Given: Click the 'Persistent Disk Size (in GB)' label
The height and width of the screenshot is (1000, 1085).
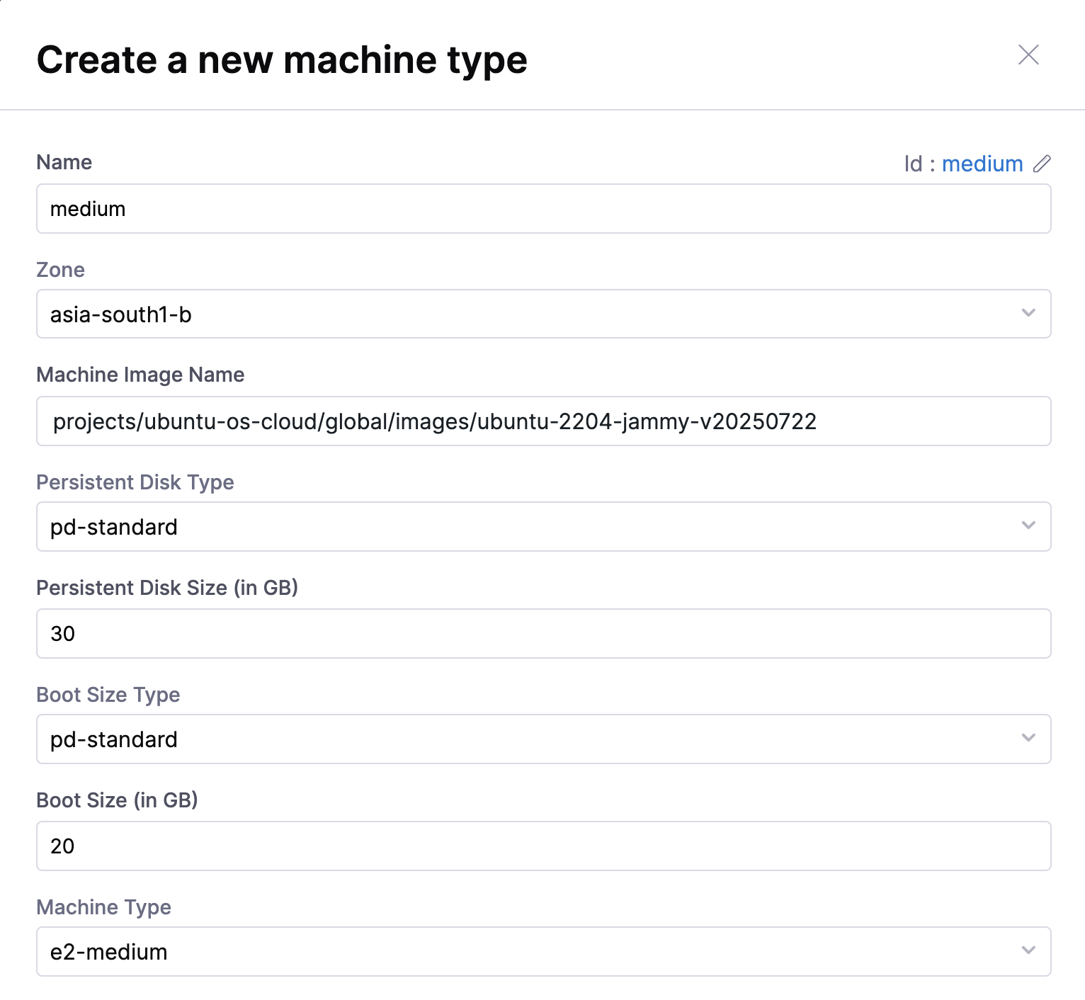Looking at the screenshot, I should 167,588.
